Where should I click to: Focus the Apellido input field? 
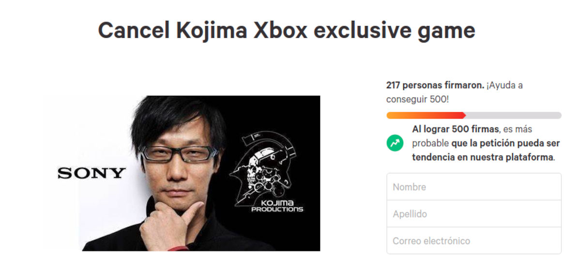coord(474,214)
